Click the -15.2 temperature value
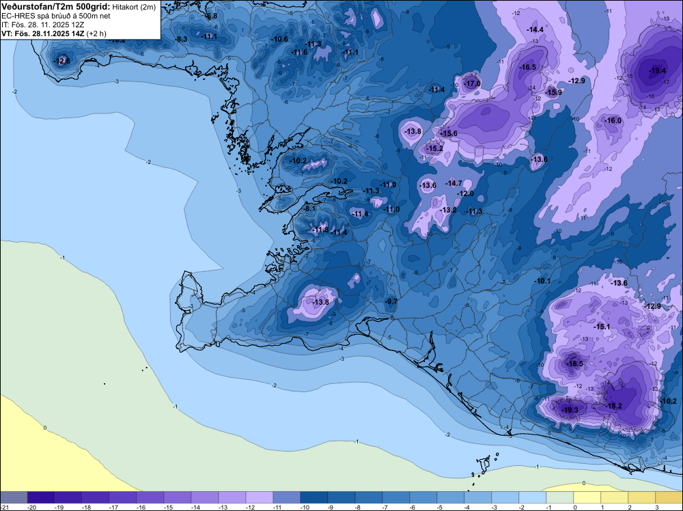The width and height of the screenshot is (683, 511). (434, 148)
